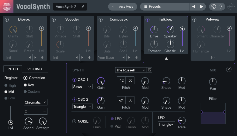The height and width of the screenshot is (136, 237).
Task: Open Polyvox advanced settings sliders icon
Action: pyautogui.click(x=213, y=57)
